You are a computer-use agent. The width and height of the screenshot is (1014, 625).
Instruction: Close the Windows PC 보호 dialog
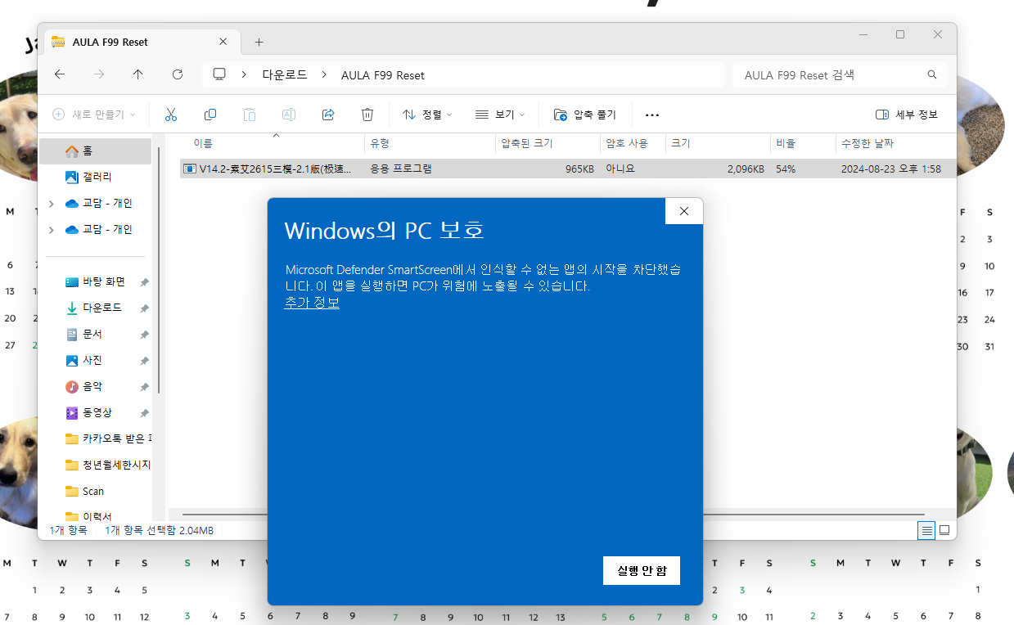coord(684,211)
